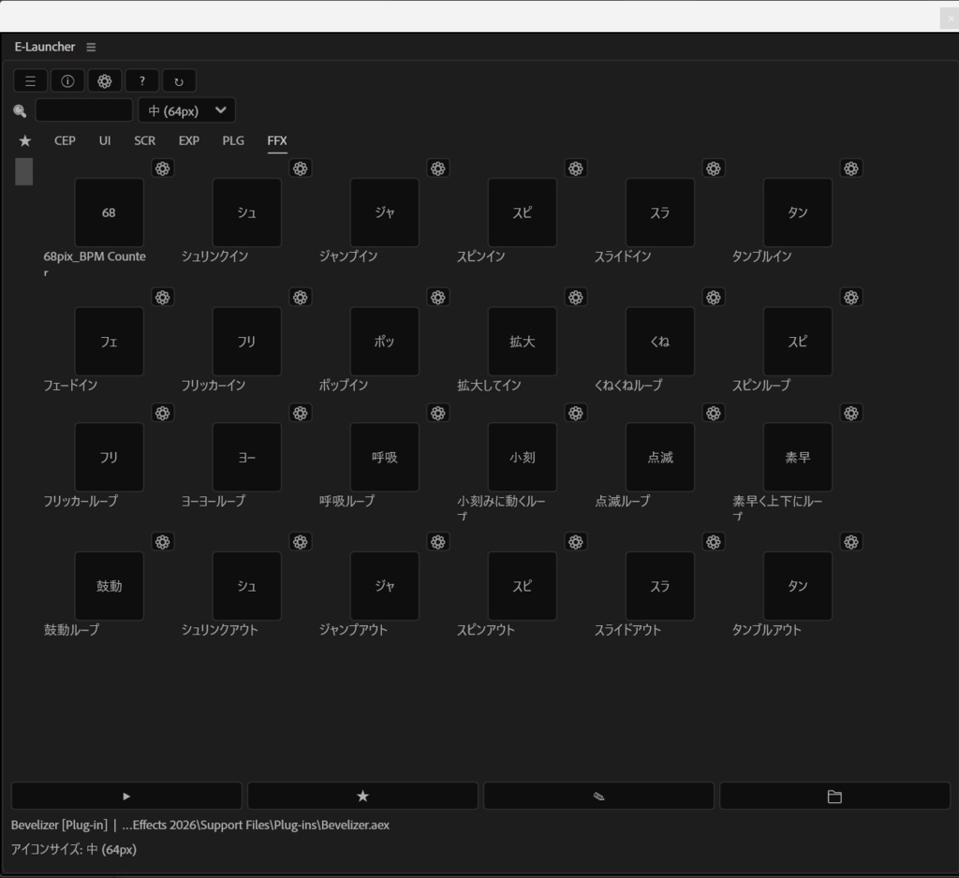Screen dimensions: 959x878
Task: Click the refresh reload button
Action: pos(179,80)
